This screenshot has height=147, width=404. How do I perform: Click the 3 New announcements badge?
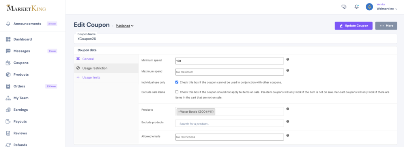pos(52,24)
